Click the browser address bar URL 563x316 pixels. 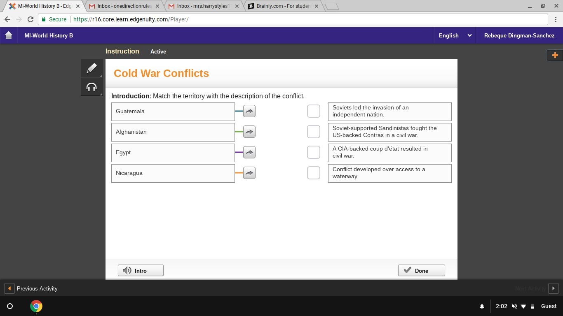131,19
